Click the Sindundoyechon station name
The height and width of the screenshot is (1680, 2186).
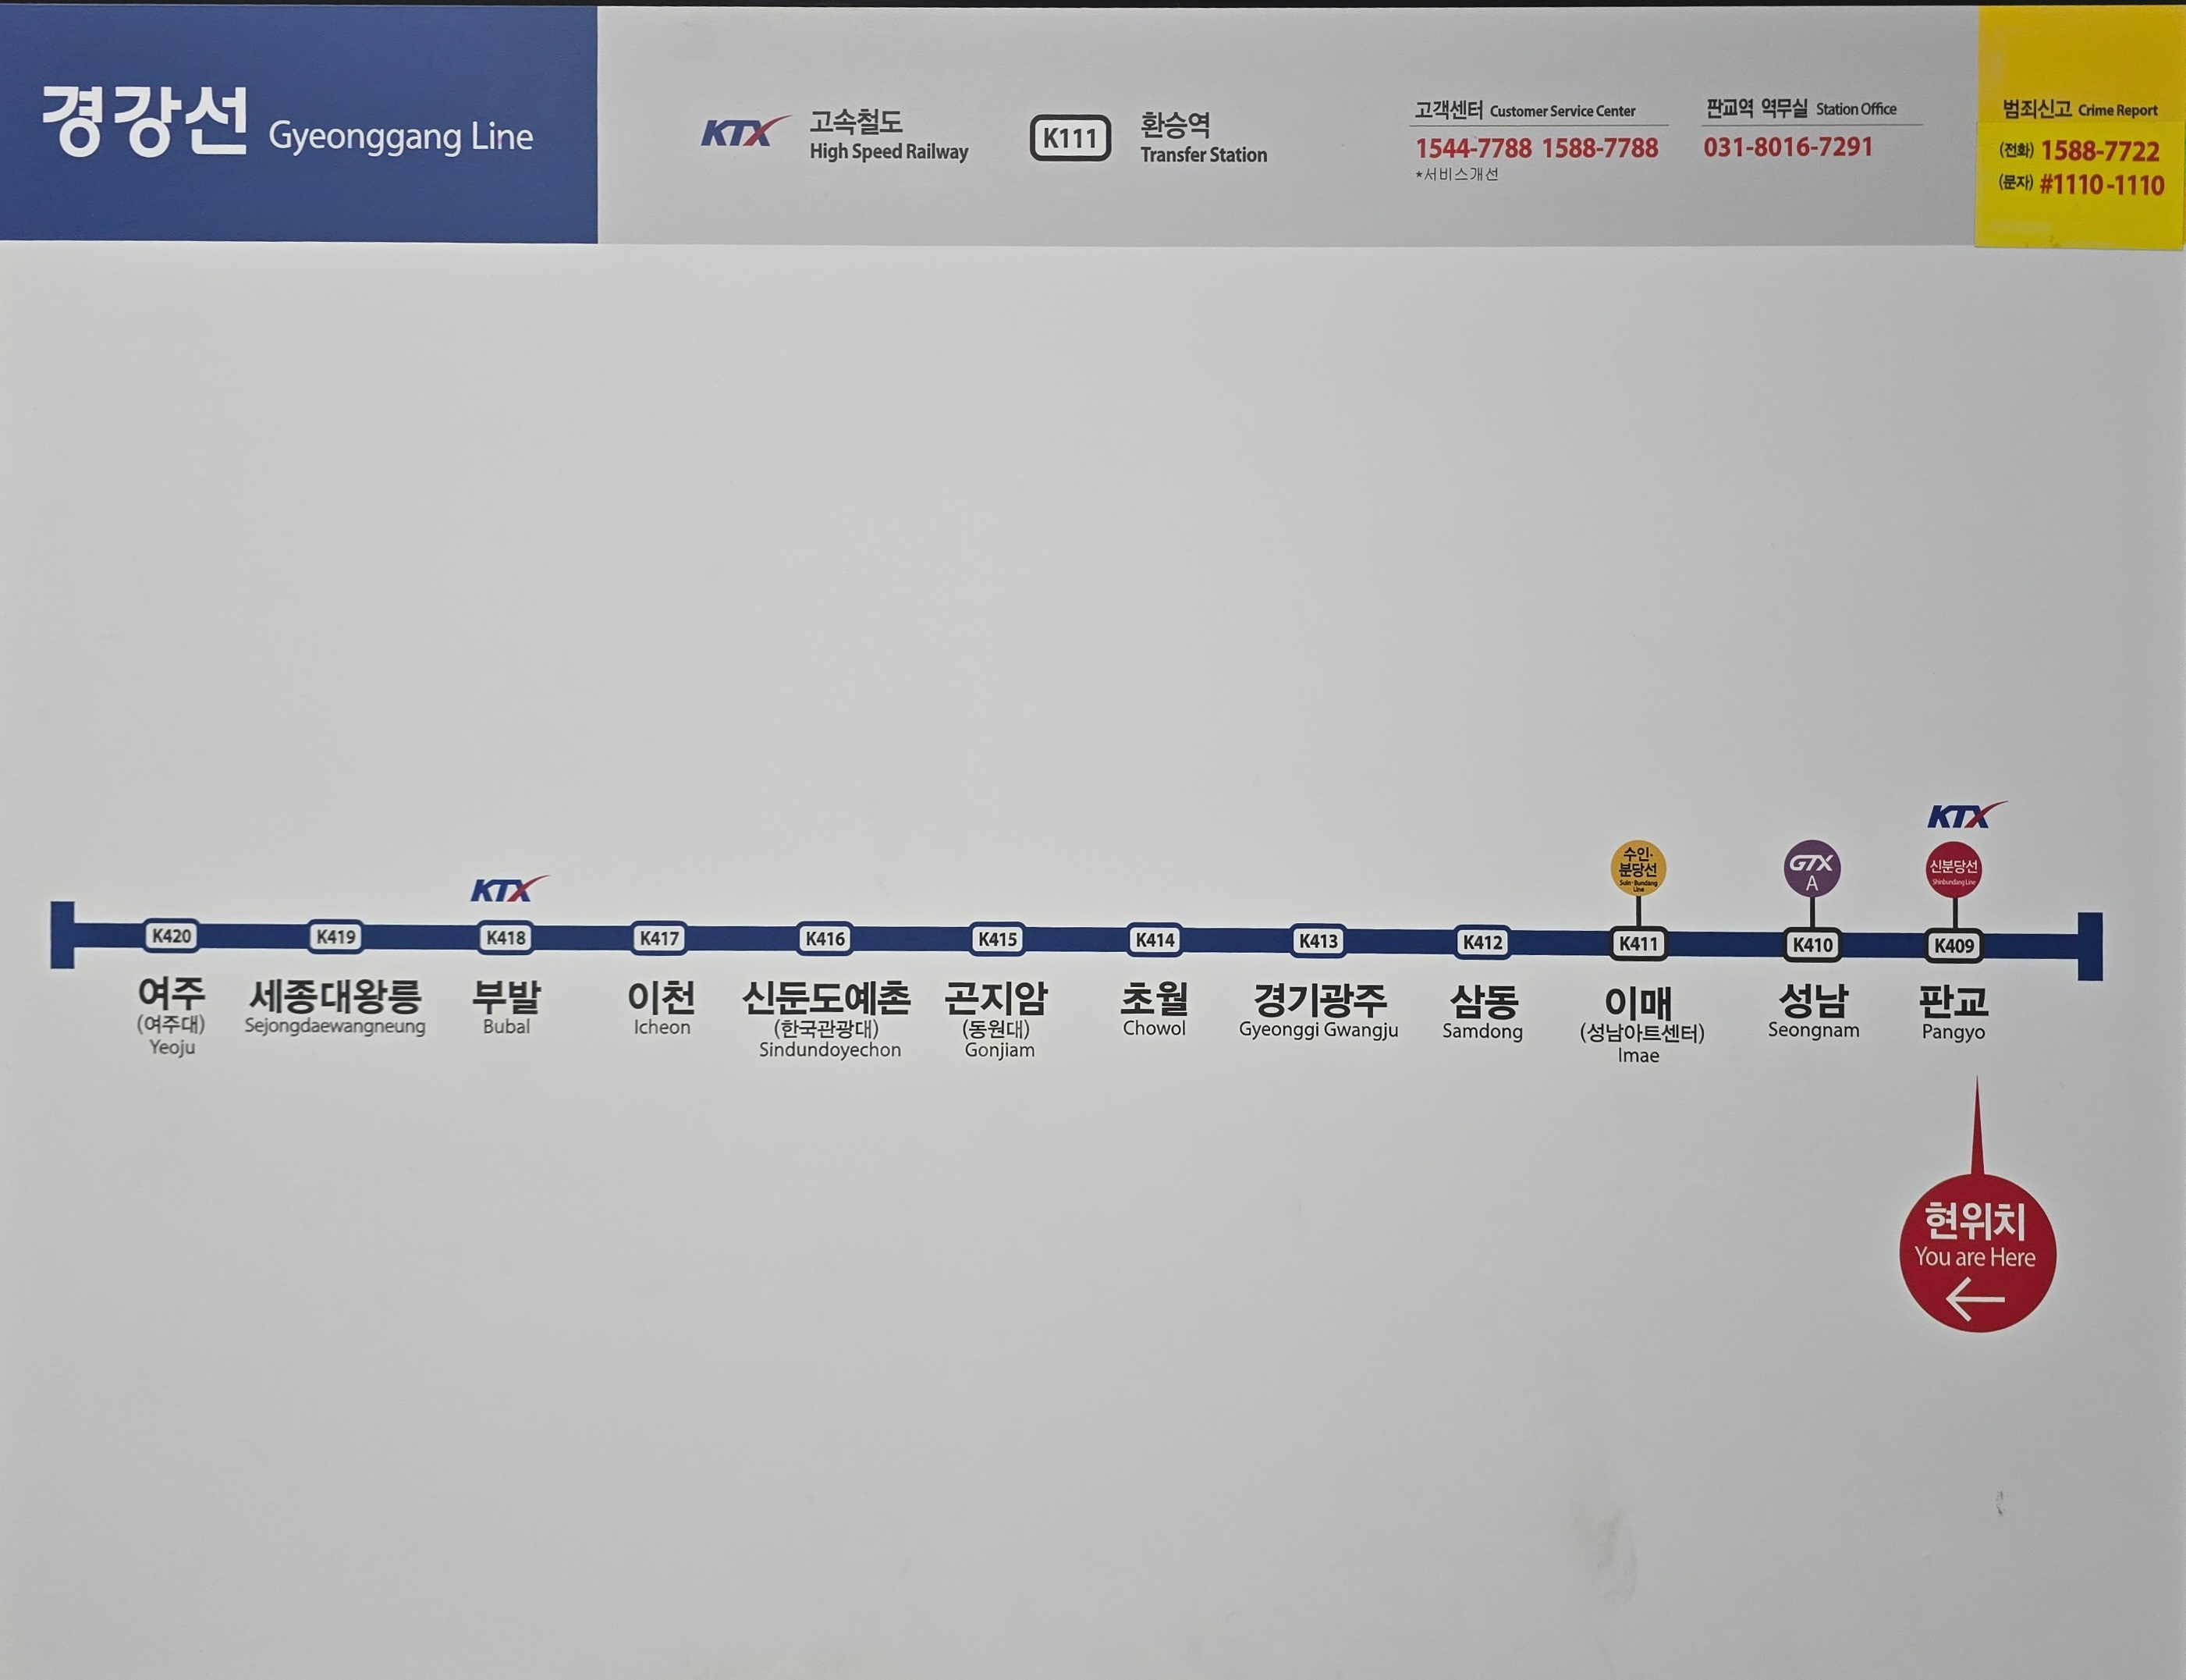pyautogui.click(x=825, y=1000)
